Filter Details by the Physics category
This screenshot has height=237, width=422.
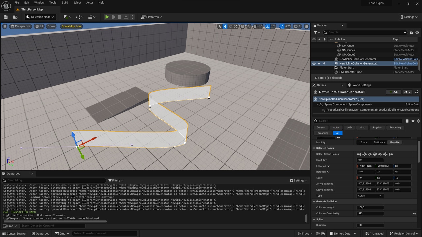click(x=377, y=128)
